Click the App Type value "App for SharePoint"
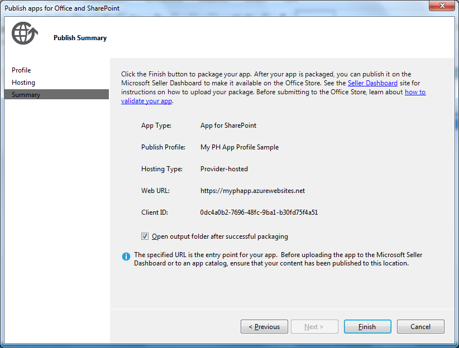Viewport: 459px width, 348px height. tap(228, 125)
